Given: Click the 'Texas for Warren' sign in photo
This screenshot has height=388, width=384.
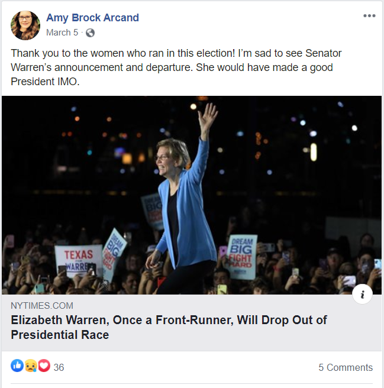Looking at the screenshot, I should [x=78, y=260].
